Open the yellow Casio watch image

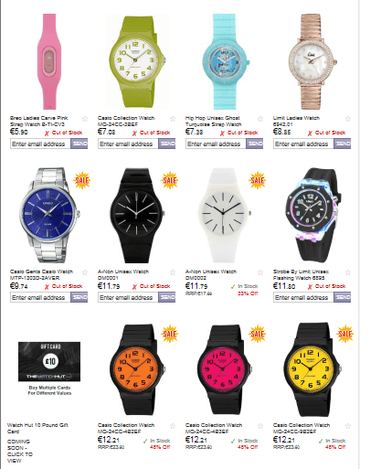click(311, 369)
